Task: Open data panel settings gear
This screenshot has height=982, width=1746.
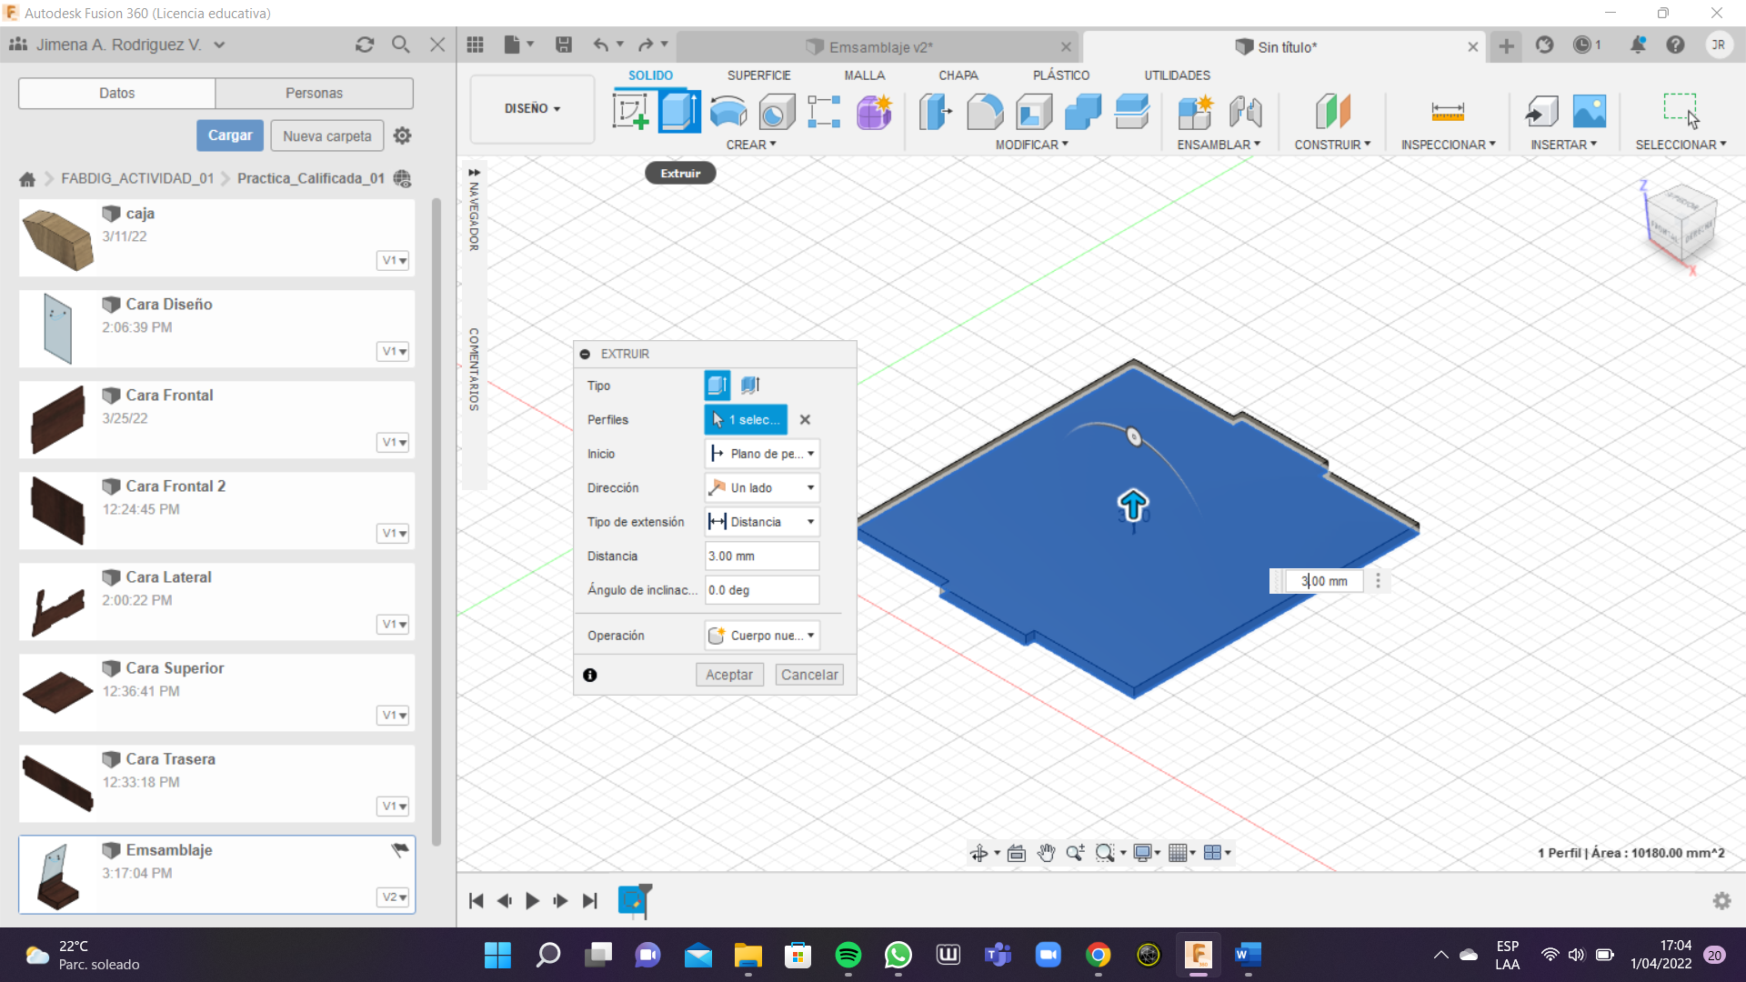Action: coord(402,135)
